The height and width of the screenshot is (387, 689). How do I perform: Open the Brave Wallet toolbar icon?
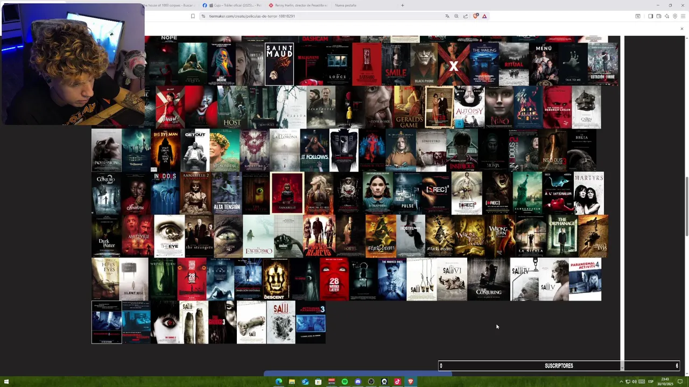(659, 16)
